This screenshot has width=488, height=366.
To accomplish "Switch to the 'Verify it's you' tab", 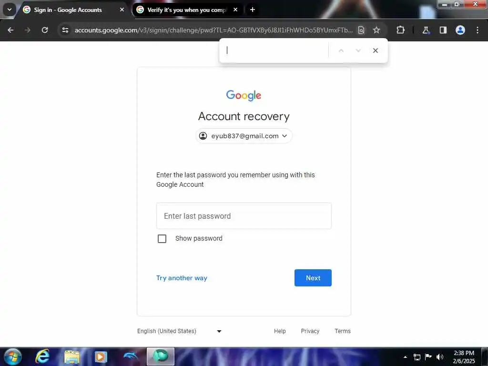I will [x=186, y=10].
